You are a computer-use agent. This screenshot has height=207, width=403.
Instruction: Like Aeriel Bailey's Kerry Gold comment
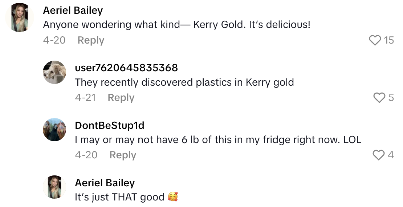point(375,40)
